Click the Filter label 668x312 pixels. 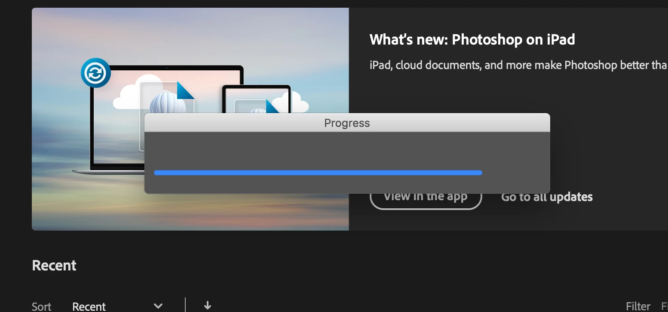coord(638,306)
